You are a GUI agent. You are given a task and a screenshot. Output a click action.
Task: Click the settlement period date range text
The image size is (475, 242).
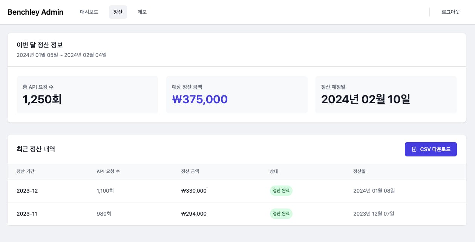pos(61,55)
